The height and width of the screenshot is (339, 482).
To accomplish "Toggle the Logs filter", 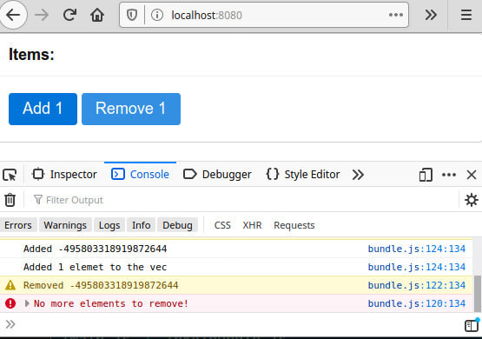I will (109, 225).
